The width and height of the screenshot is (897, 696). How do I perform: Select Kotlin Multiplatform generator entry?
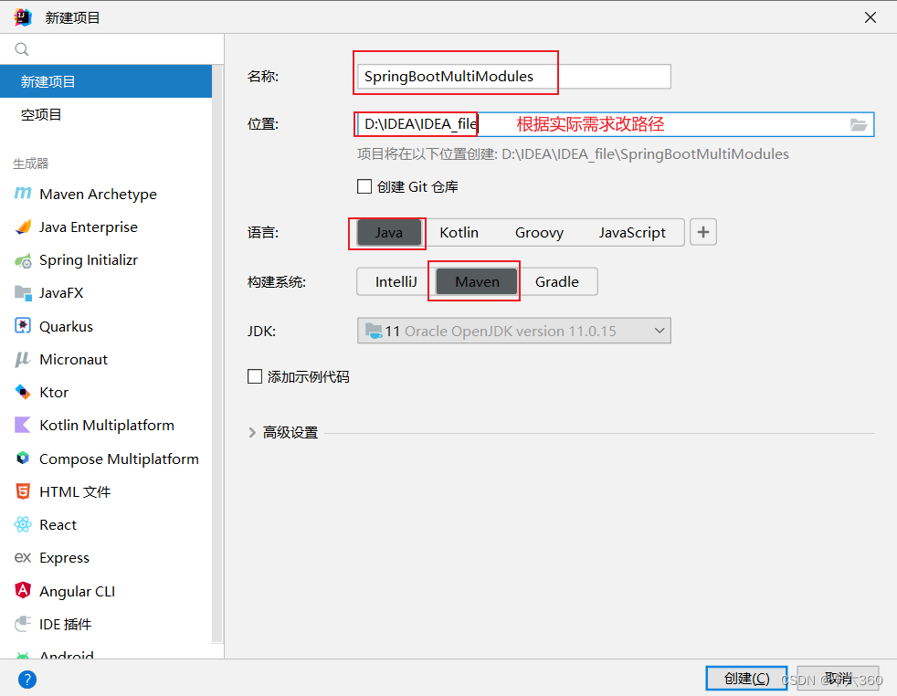tap(106, 425)
